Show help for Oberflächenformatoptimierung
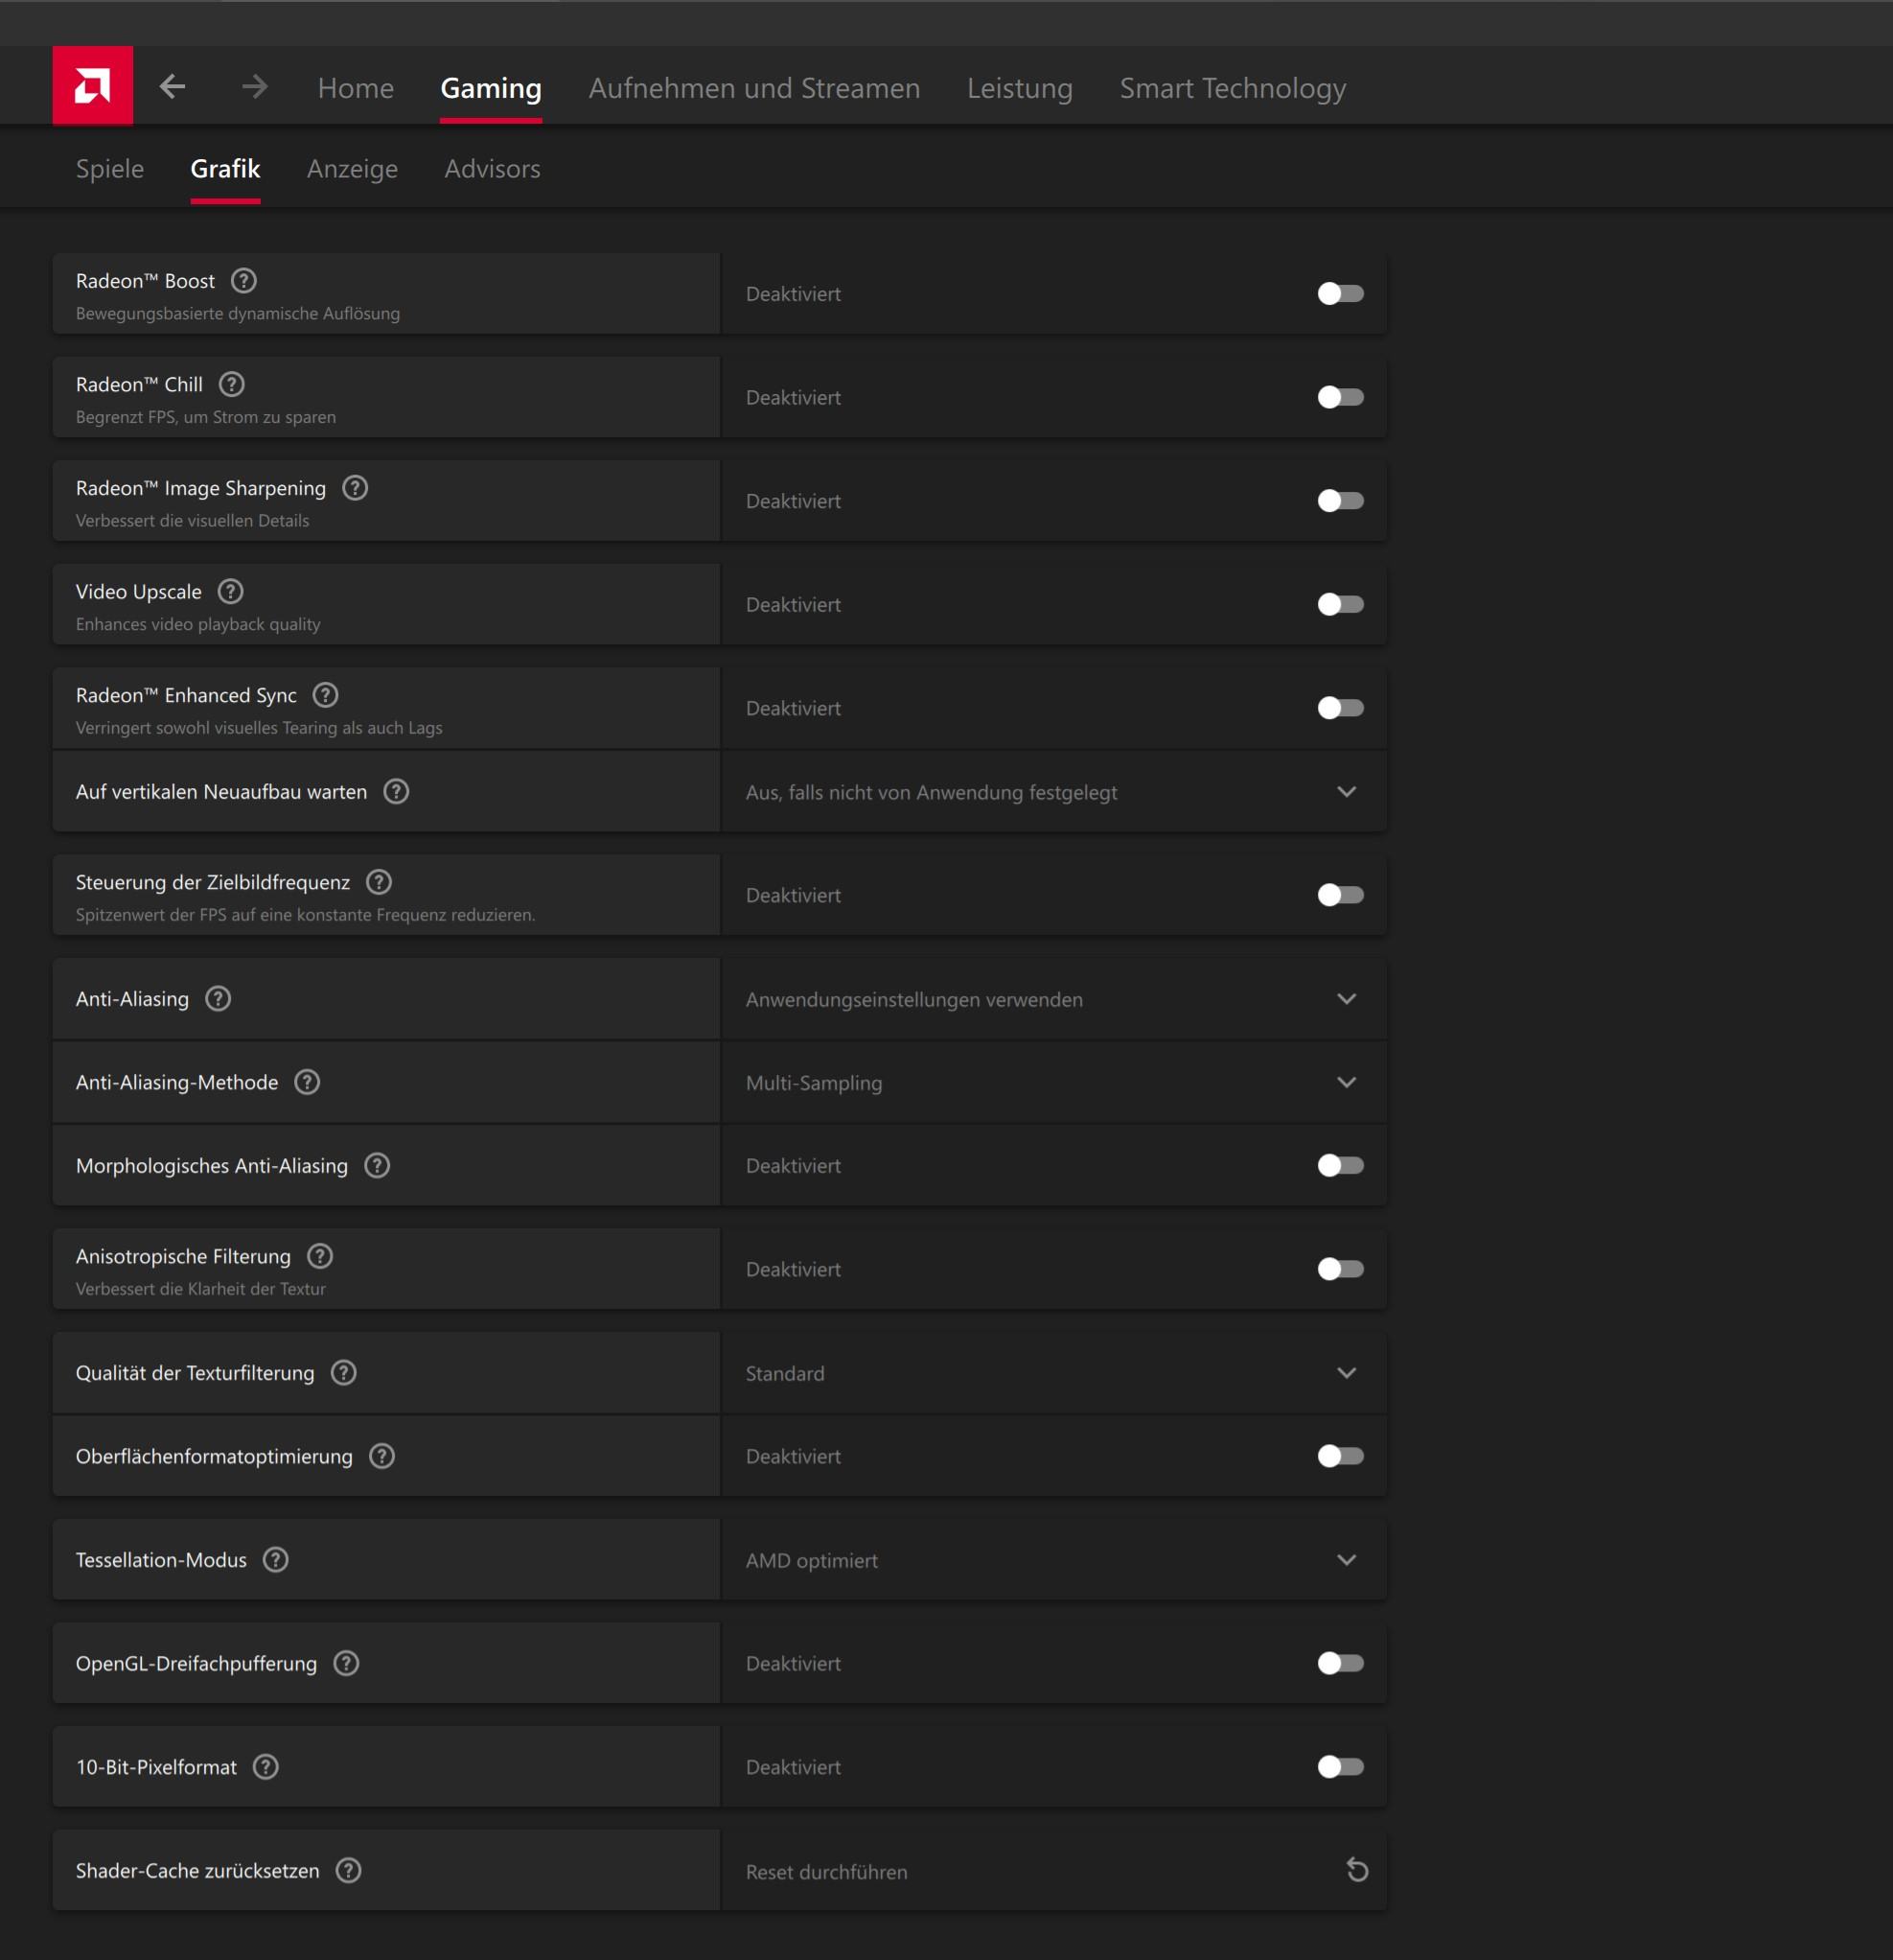Image resolution: width=1893 pixels, height=1960 pixels. [381, 1457]
